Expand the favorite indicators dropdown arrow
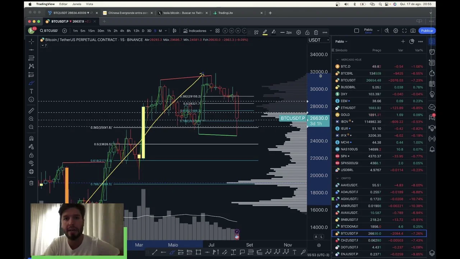 [x=211, y=31]
